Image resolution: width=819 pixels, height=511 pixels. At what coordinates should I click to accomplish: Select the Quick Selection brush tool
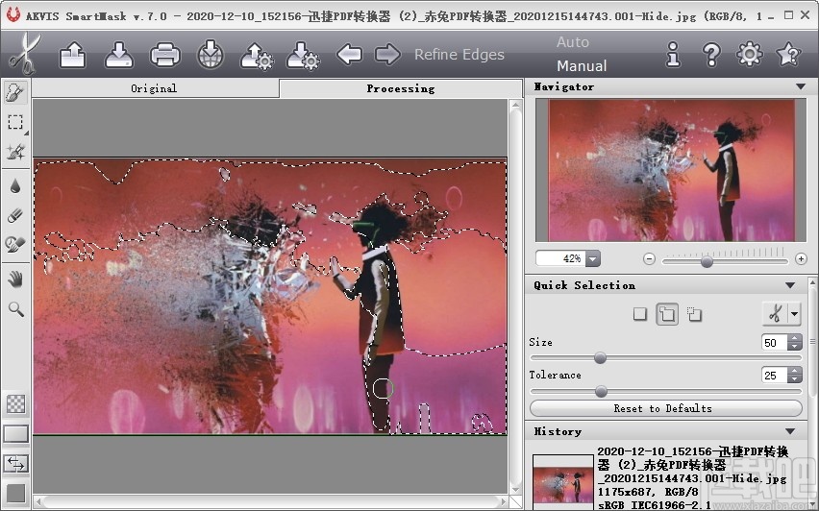[15, 92]
